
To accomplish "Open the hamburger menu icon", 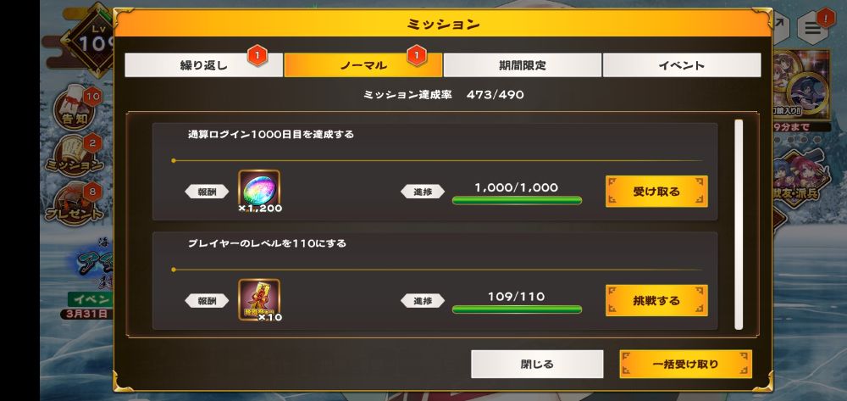I will coord(812,29).
